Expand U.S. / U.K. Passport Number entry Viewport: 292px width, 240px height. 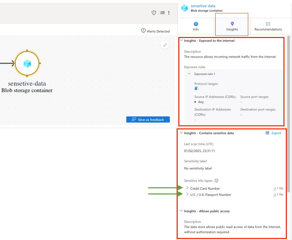tap(187, 194)
